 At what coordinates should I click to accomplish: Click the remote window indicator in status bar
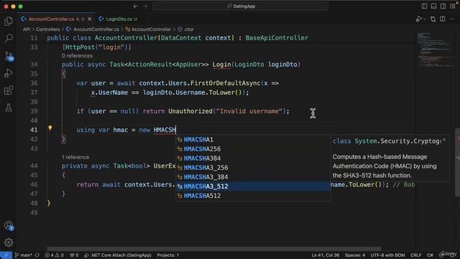tap(6, 255)
